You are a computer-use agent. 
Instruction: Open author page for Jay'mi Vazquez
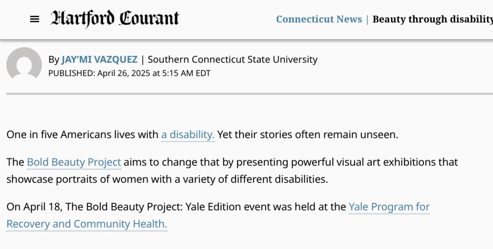pyautogui.click(x=99, y=59)
